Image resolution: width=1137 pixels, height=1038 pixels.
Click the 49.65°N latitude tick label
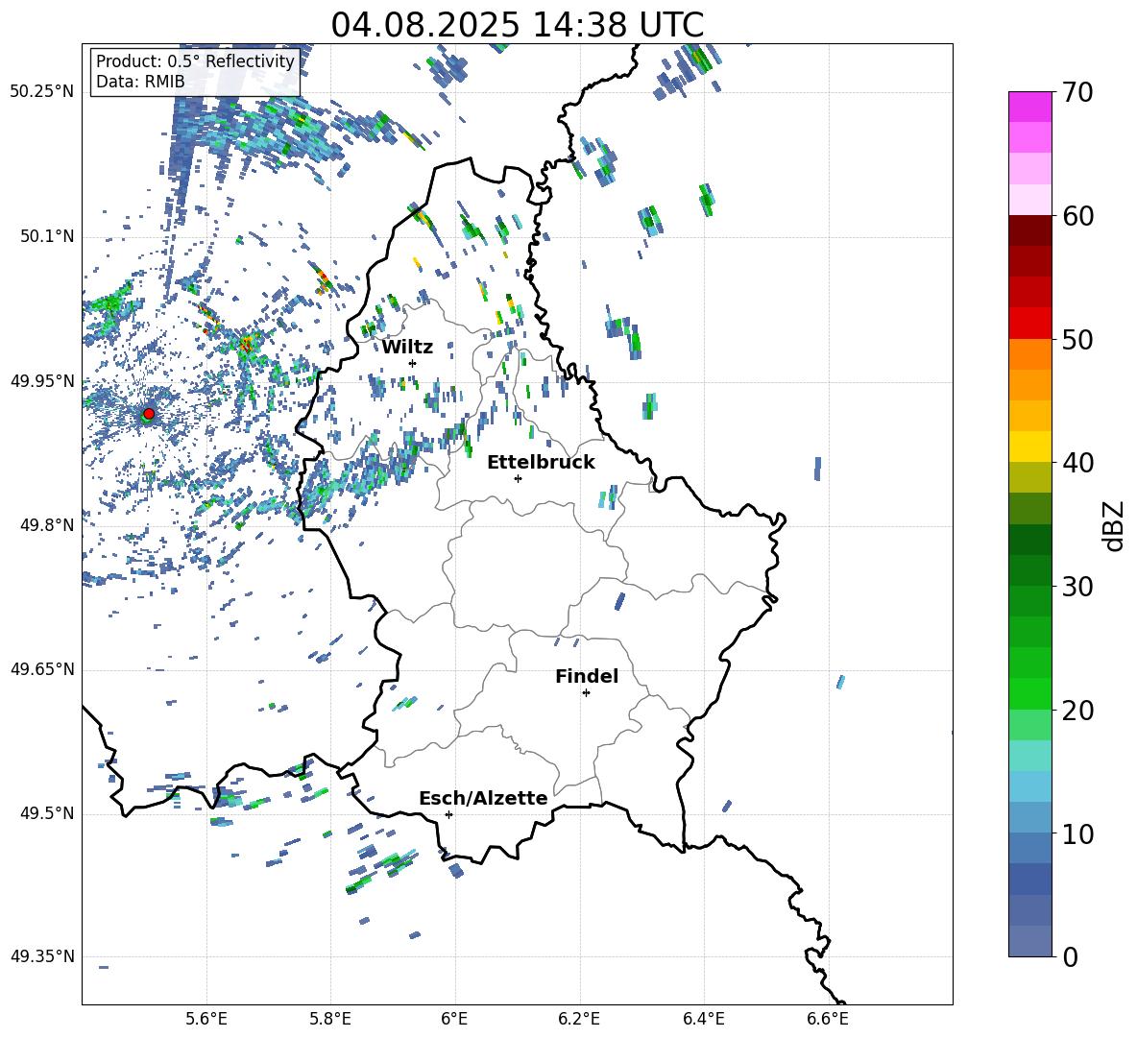coord(42,669)
